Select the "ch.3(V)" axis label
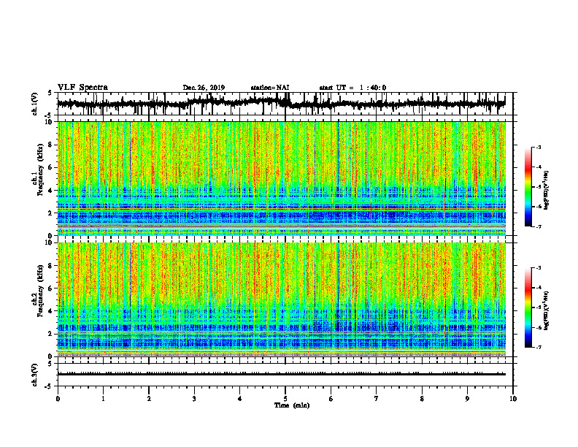 click(x=35, y=375)
